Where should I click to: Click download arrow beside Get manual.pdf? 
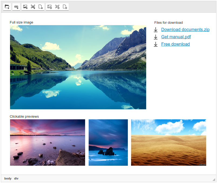click(x=156, y=37)
